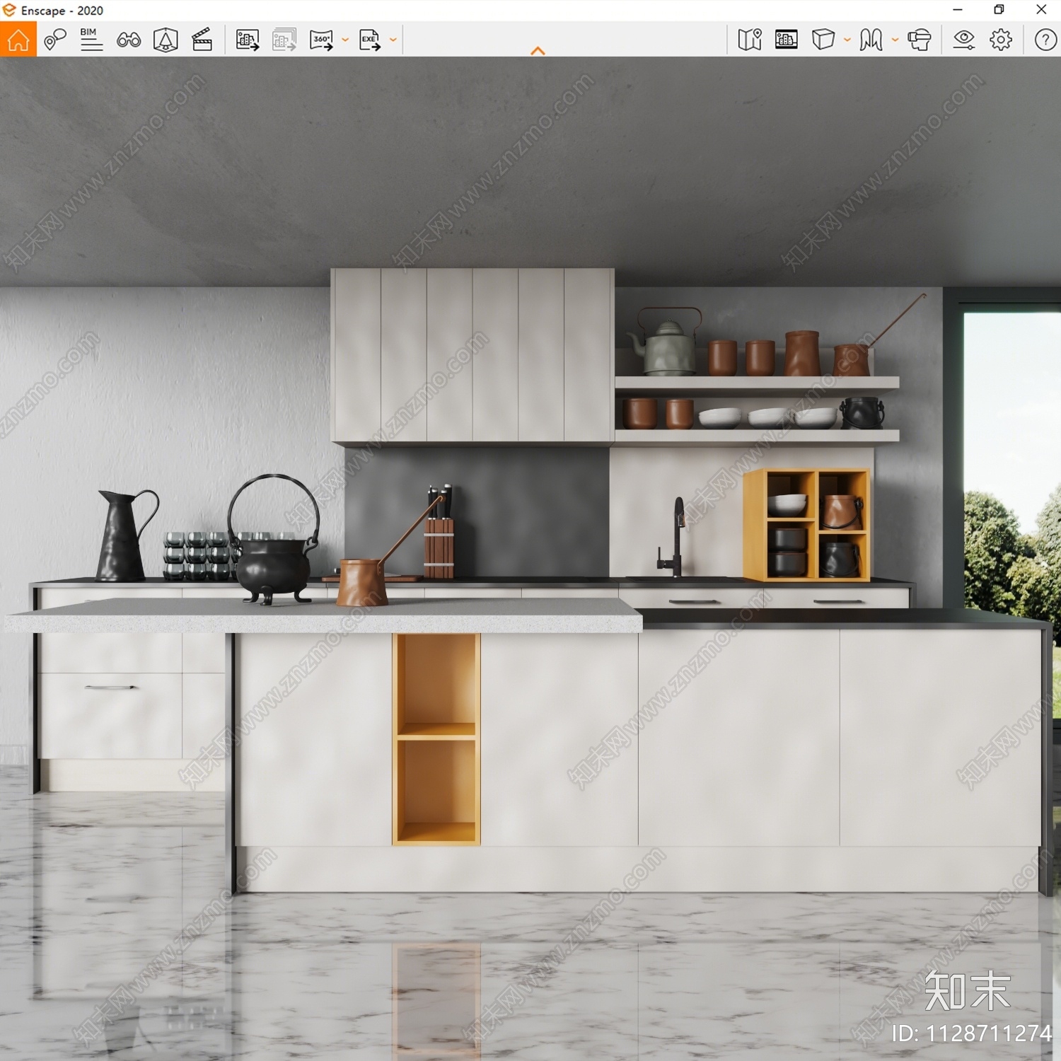The height and width of the screenshot is (1061, 1061).
Task: Click the Enscape logo in the title bar
Action: tap(9, 10)
